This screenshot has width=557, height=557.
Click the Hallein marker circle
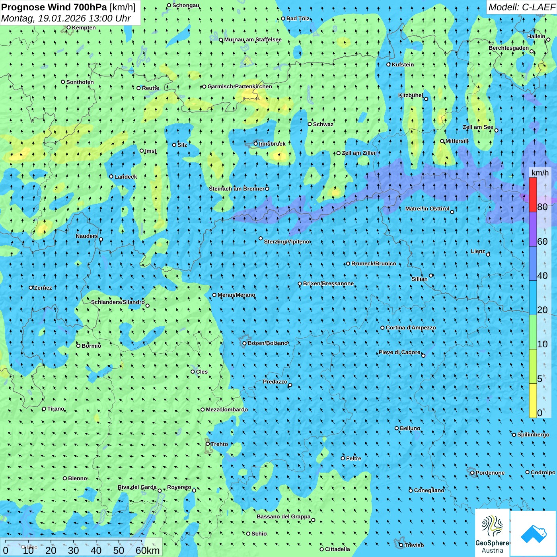[548, 39]
